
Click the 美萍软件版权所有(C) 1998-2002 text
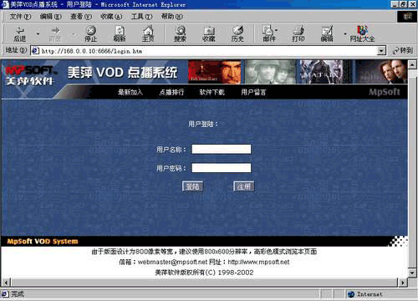(x=204, y=273)
